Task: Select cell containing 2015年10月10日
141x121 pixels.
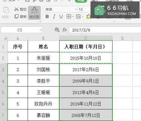Action: [x=86, y=58]
